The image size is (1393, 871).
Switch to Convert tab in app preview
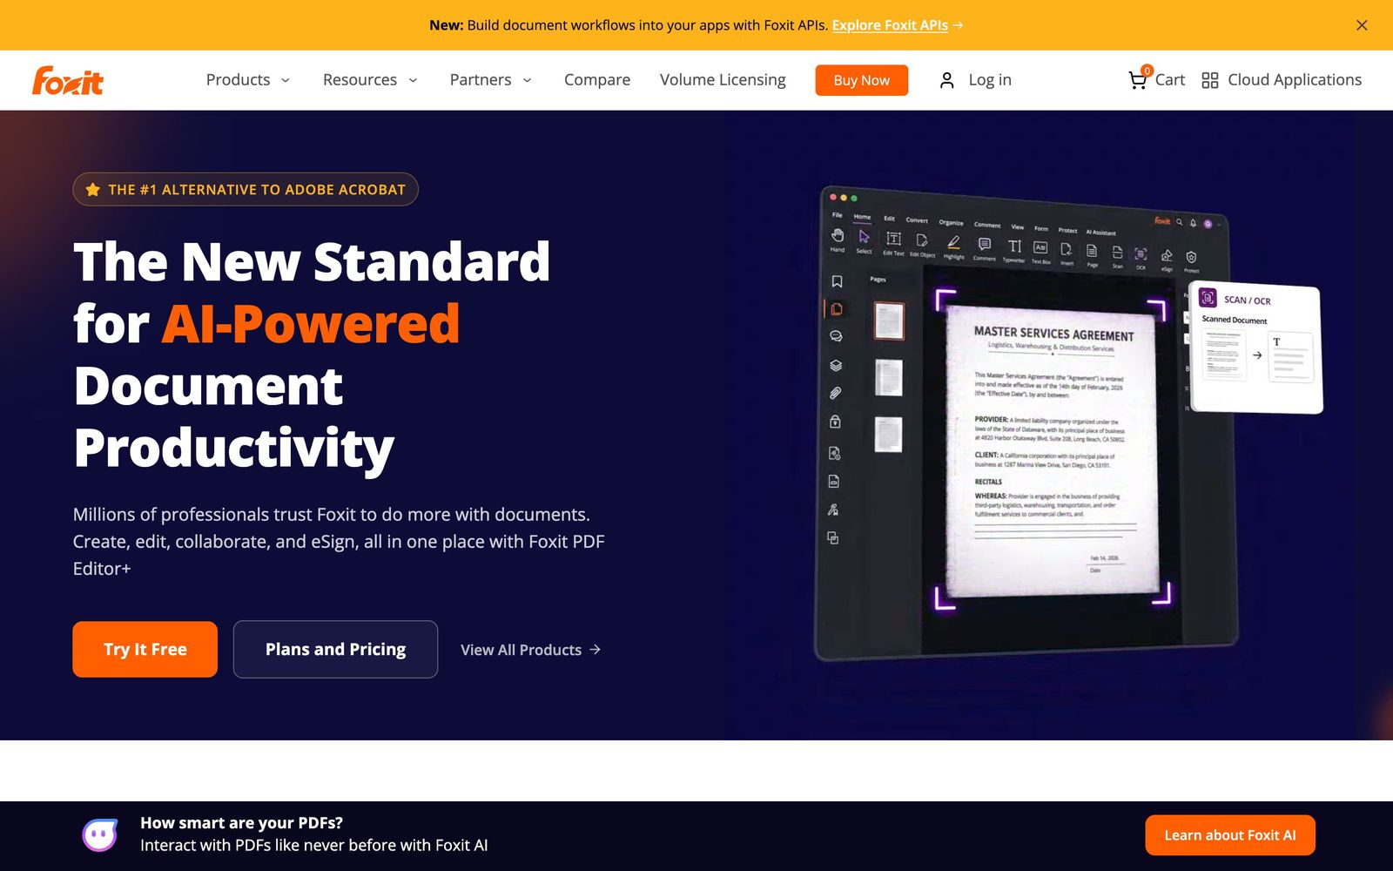(917, 220)
